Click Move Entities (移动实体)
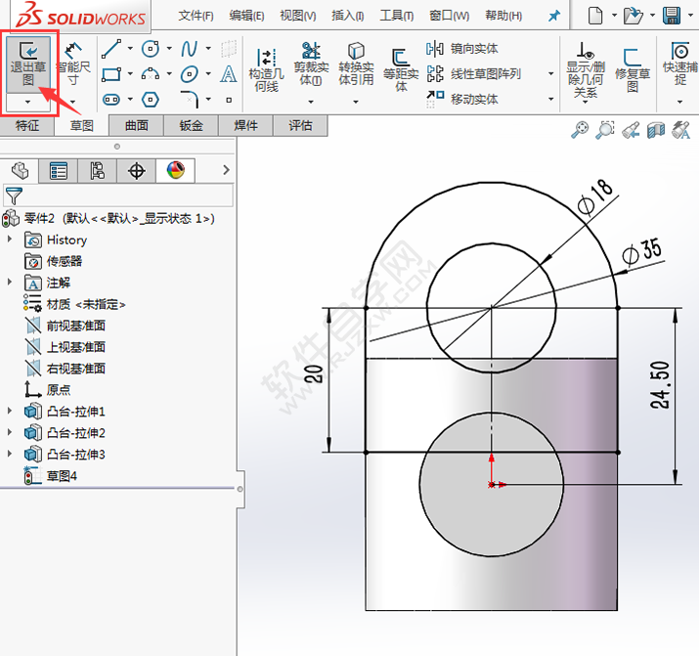The height and width of the screenshot is (656, 699). pos(461,99)
